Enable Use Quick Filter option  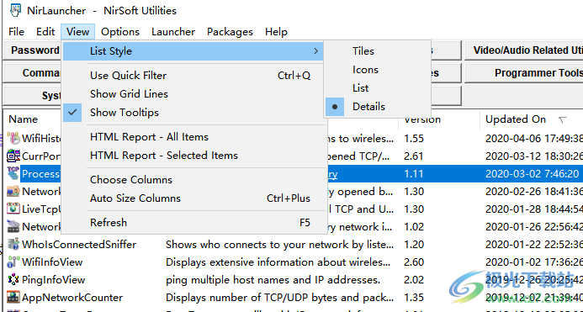coord(193,76)
